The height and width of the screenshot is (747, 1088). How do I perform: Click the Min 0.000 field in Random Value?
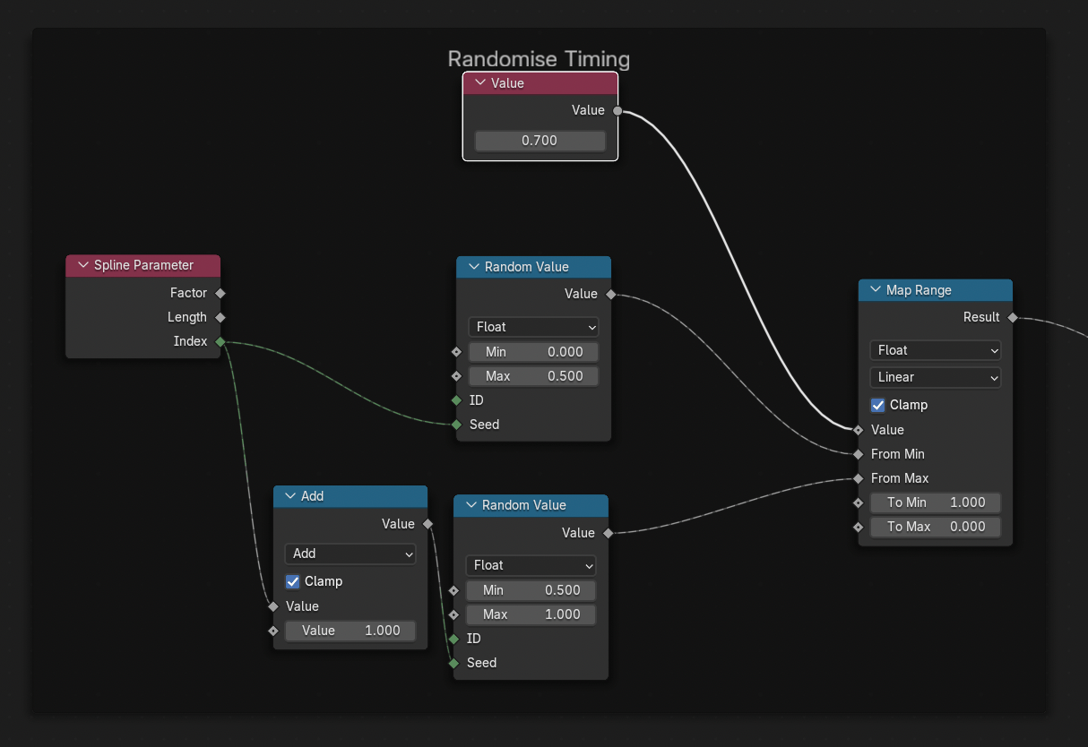tap(533, 352)
